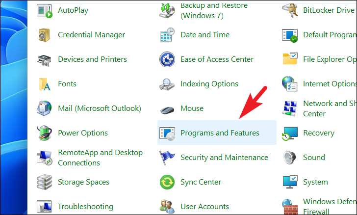Click the Indexing Options magnifier icon
This screenshot has width=357, height=215.
pyautogui.click(x=167, y=84)
